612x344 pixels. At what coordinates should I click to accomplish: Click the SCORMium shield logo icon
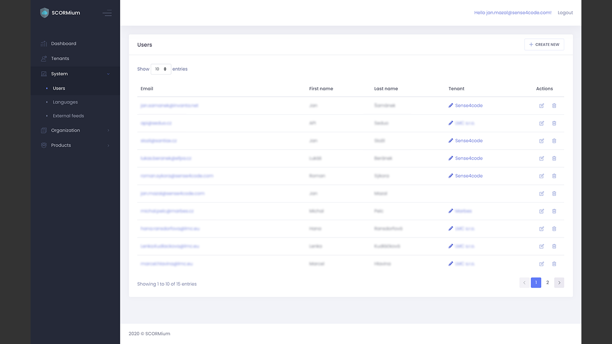44,13
